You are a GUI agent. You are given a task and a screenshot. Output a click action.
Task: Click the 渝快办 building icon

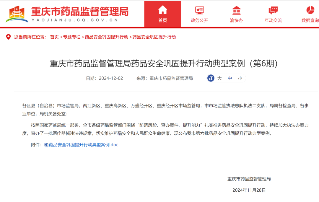point(236,10)
